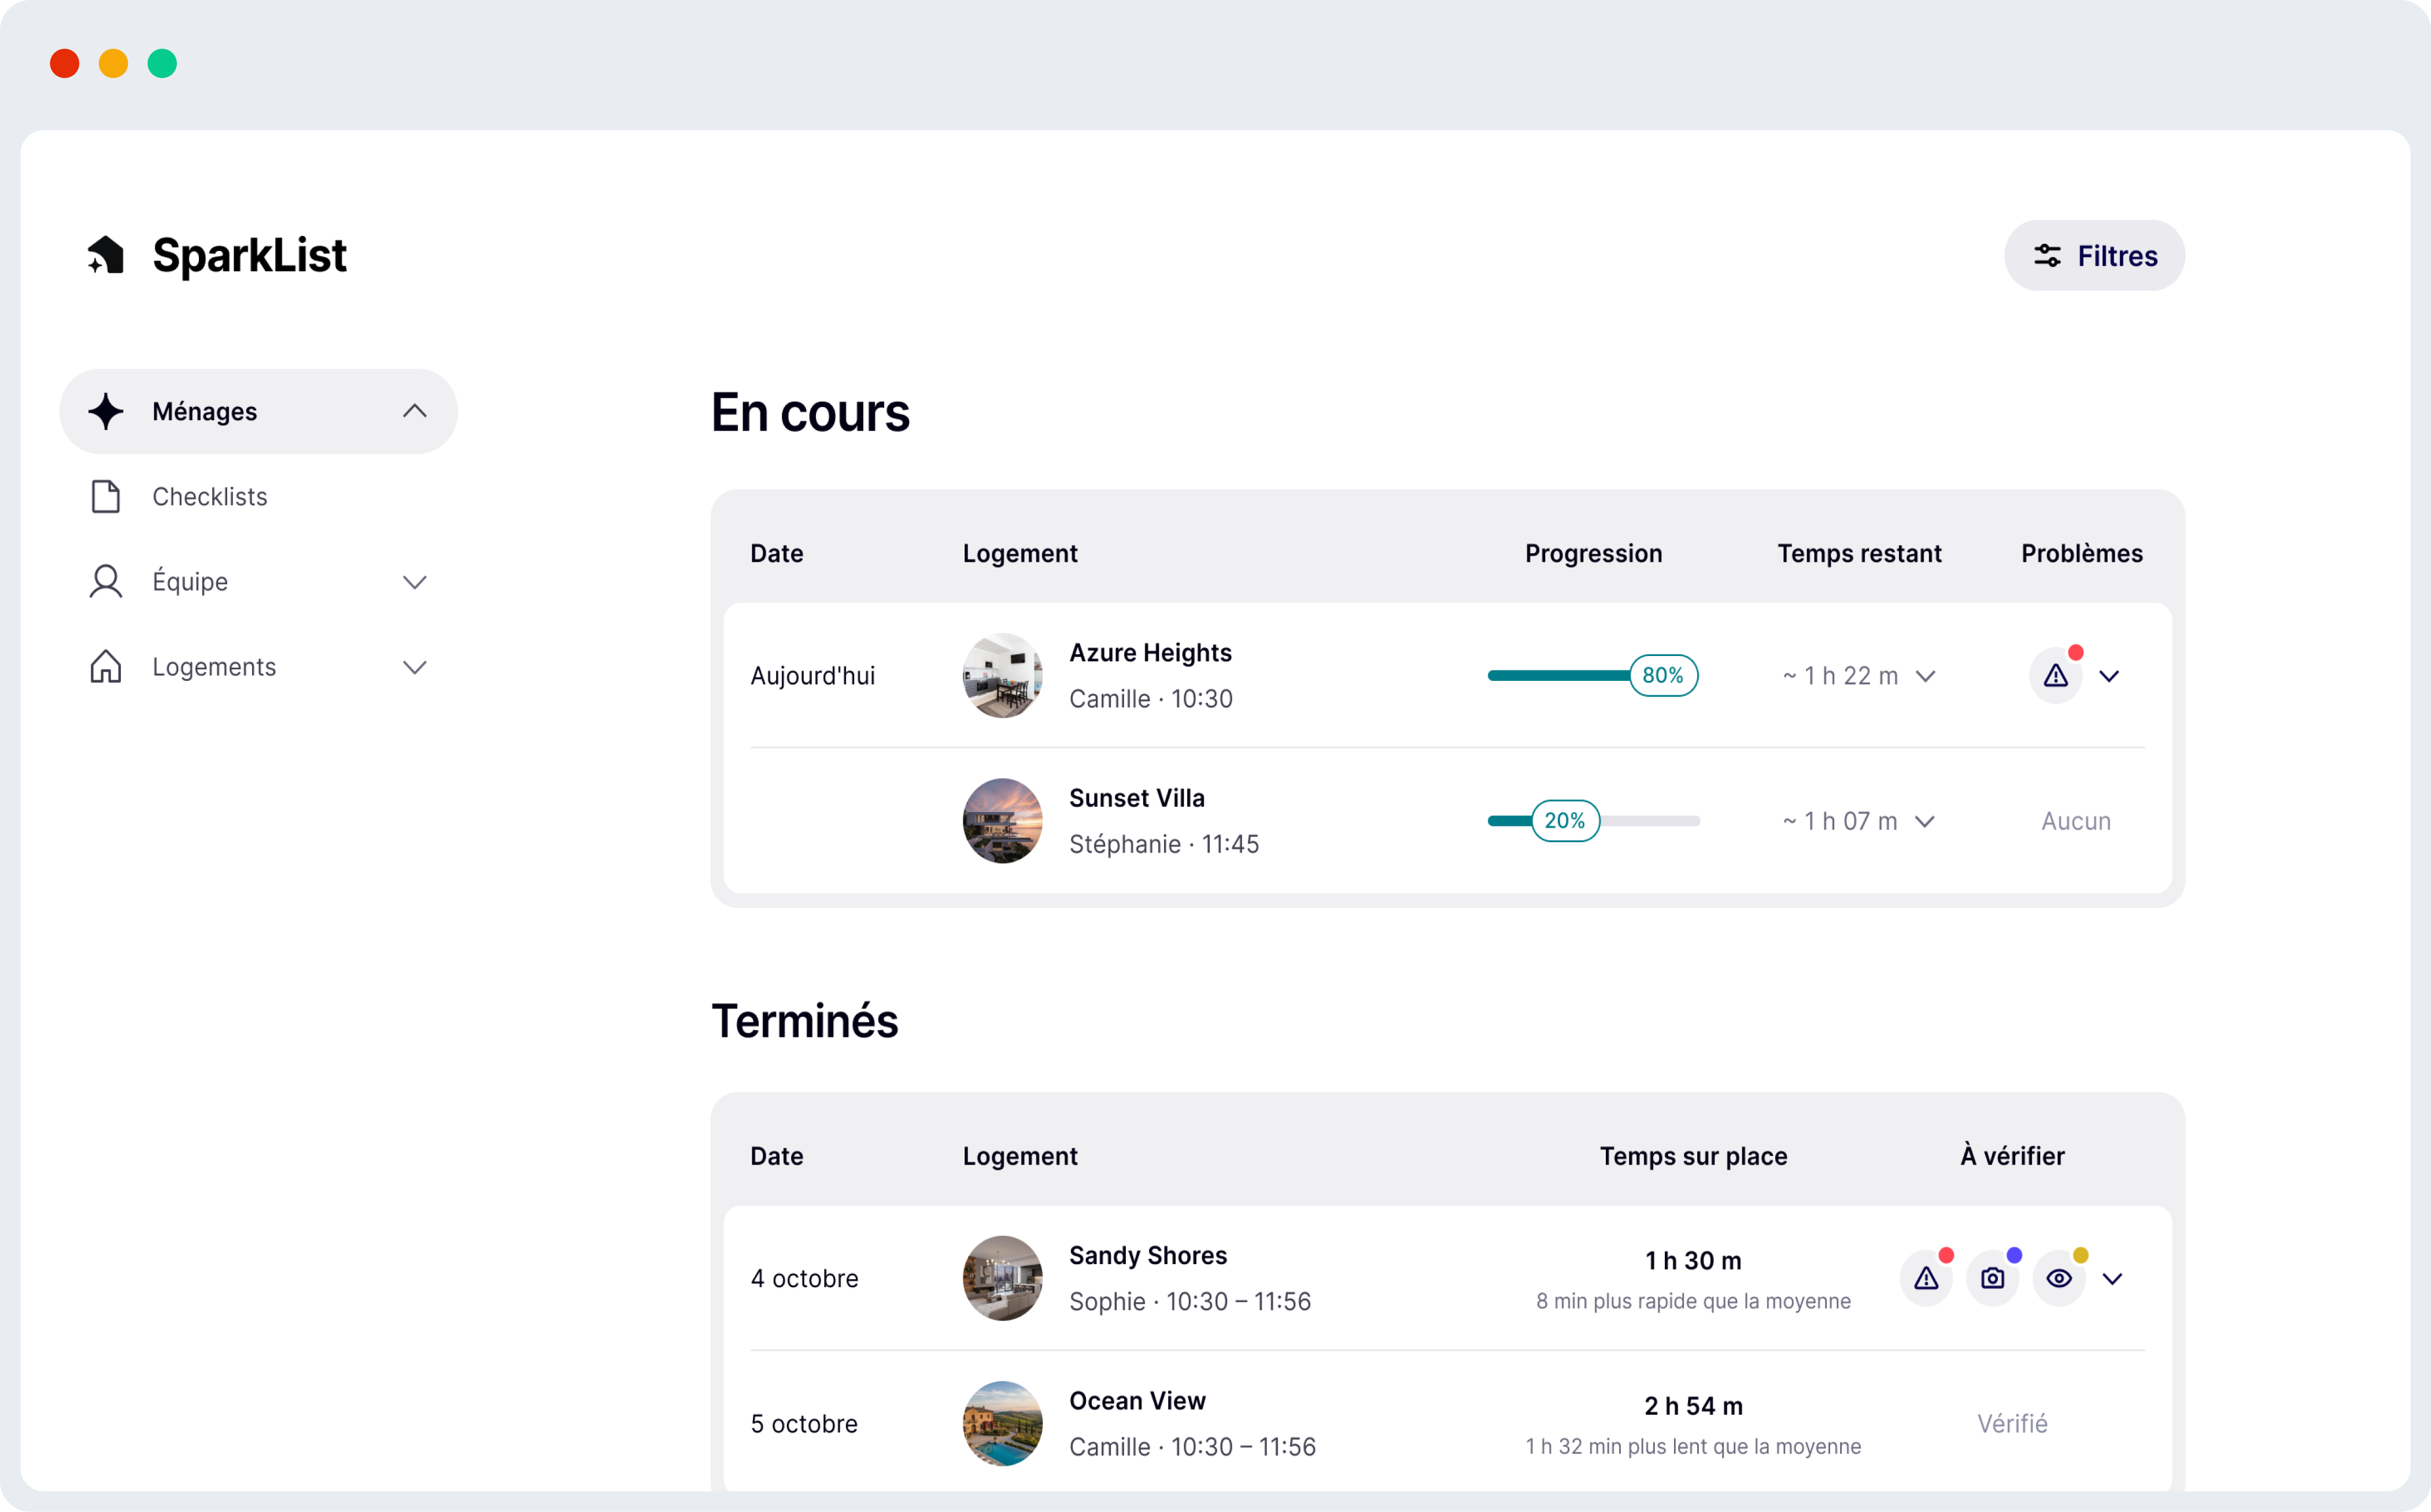Viewport: 2431px width, 1512px height.
Task: Click the Sunset Villa thumbnail photo
Action: tap(1003, 821)
